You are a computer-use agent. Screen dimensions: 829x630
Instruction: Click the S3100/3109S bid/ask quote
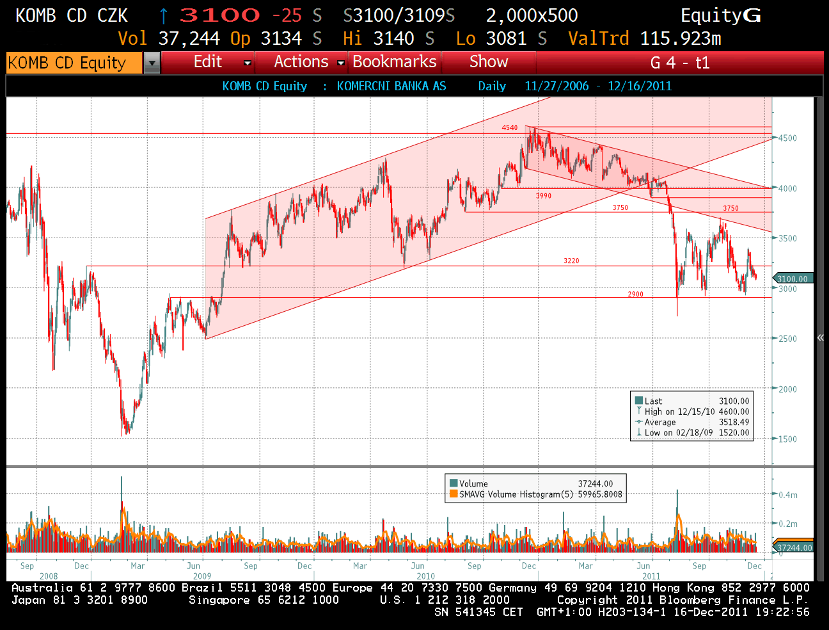399,15
